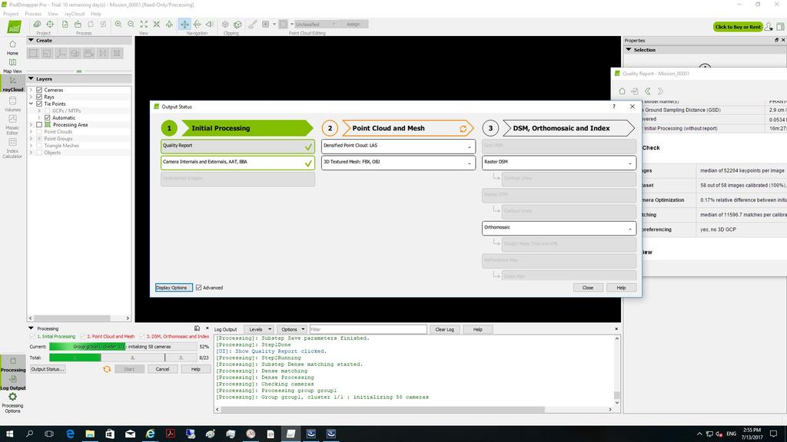Image resolution: width=787 pixels, height=442 pixels.
Task: Expand the Processing Area tree node
Action: click(31, 125)
